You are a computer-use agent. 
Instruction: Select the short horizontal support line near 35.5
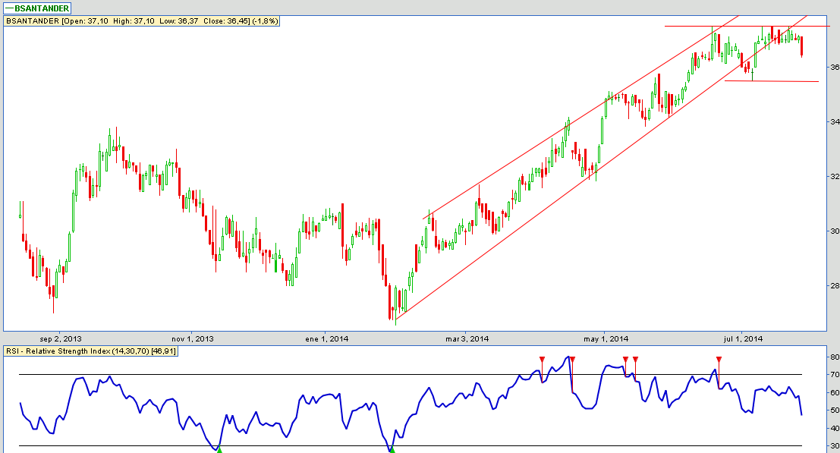tap(782, 81)
